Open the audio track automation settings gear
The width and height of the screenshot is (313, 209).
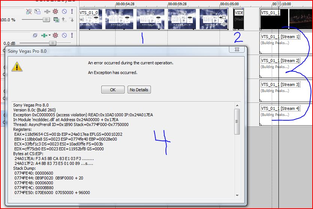55,36
